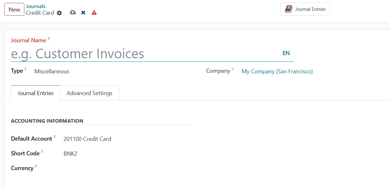Discard changes with the X icon
389x188 pixels.
(x=83, y=13)
